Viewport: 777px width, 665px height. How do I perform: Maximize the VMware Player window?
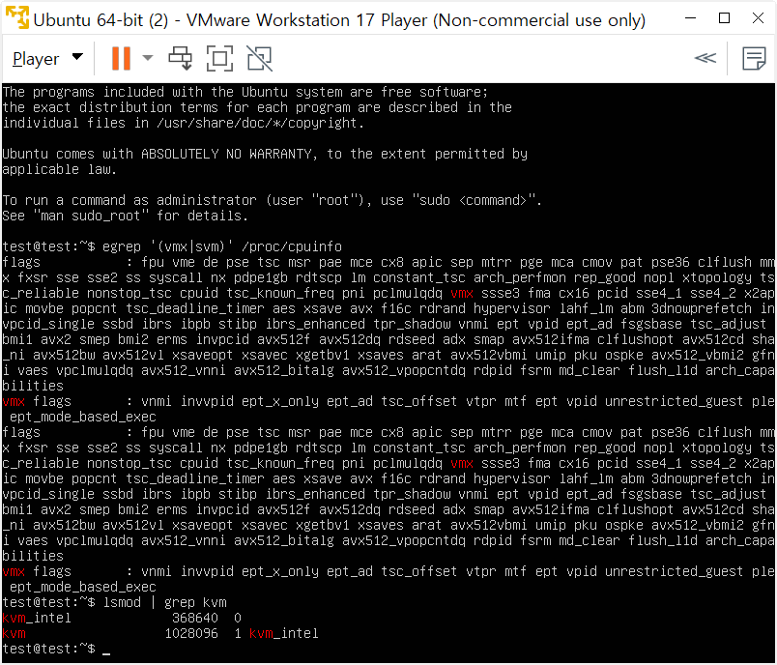[724, 18]
